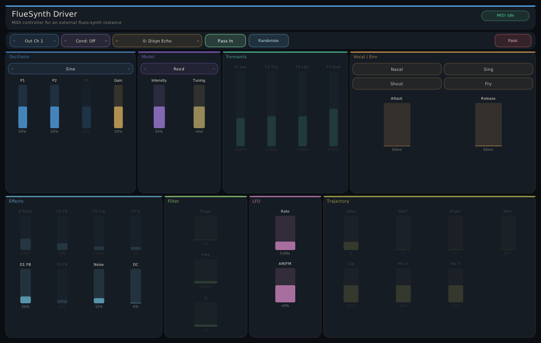The width and height of the screenshot is (541, 343).
Task: Toggle the Pass In switch
Action: pos(225,41)
